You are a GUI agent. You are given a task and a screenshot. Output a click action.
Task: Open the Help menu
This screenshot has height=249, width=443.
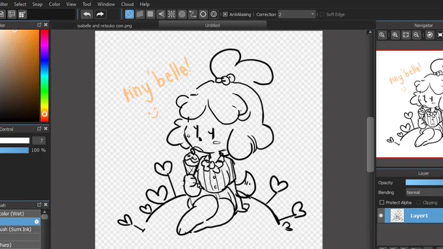pyautogui.click(x=145, y=5)
